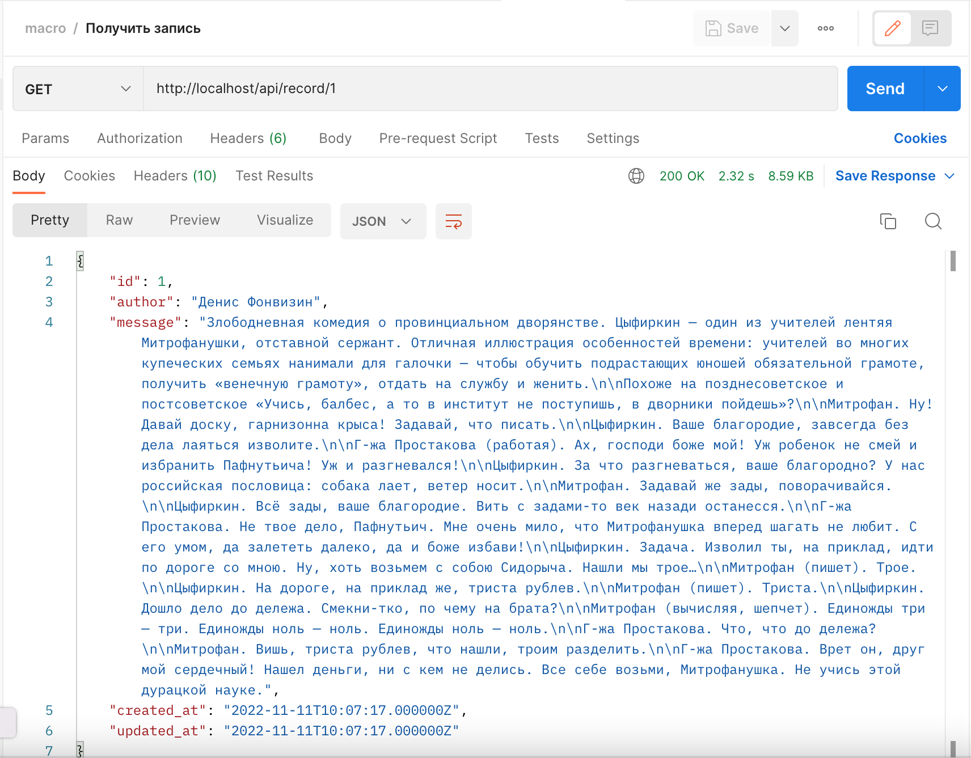This screenshot has width=971, height=758.
Task: Open the Save options chevron
Action: pos(785,28)
